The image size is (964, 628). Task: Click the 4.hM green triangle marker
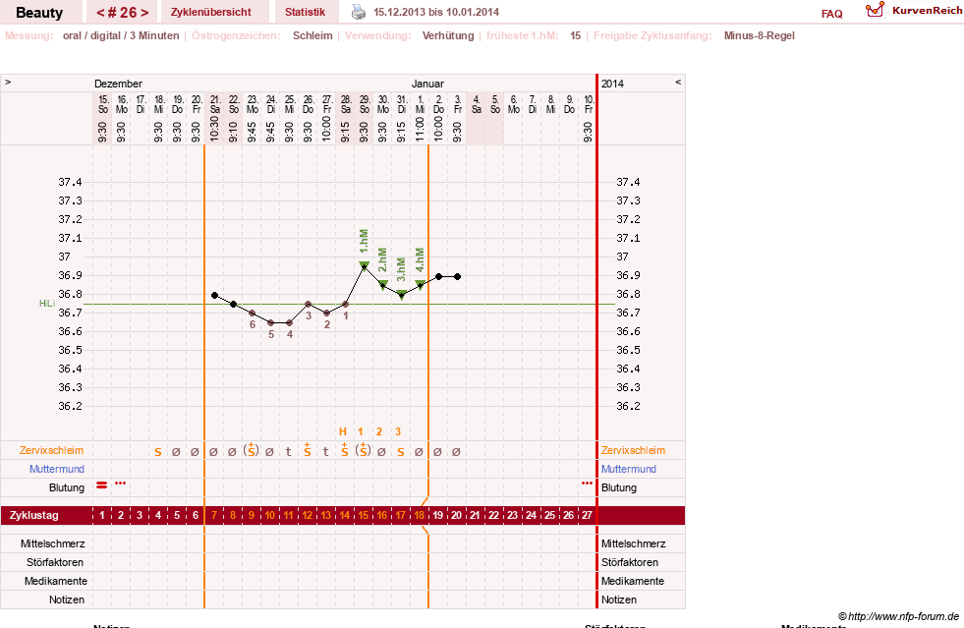(x=420, y=285)
